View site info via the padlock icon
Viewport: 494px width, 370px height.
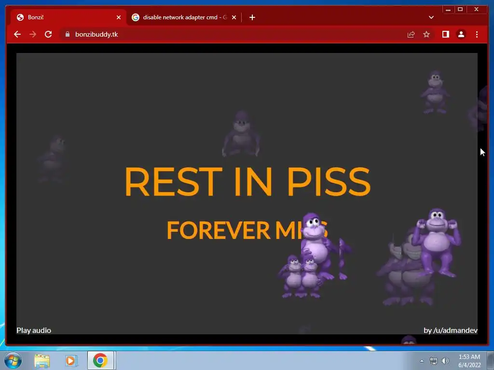[x=67, y=34]
